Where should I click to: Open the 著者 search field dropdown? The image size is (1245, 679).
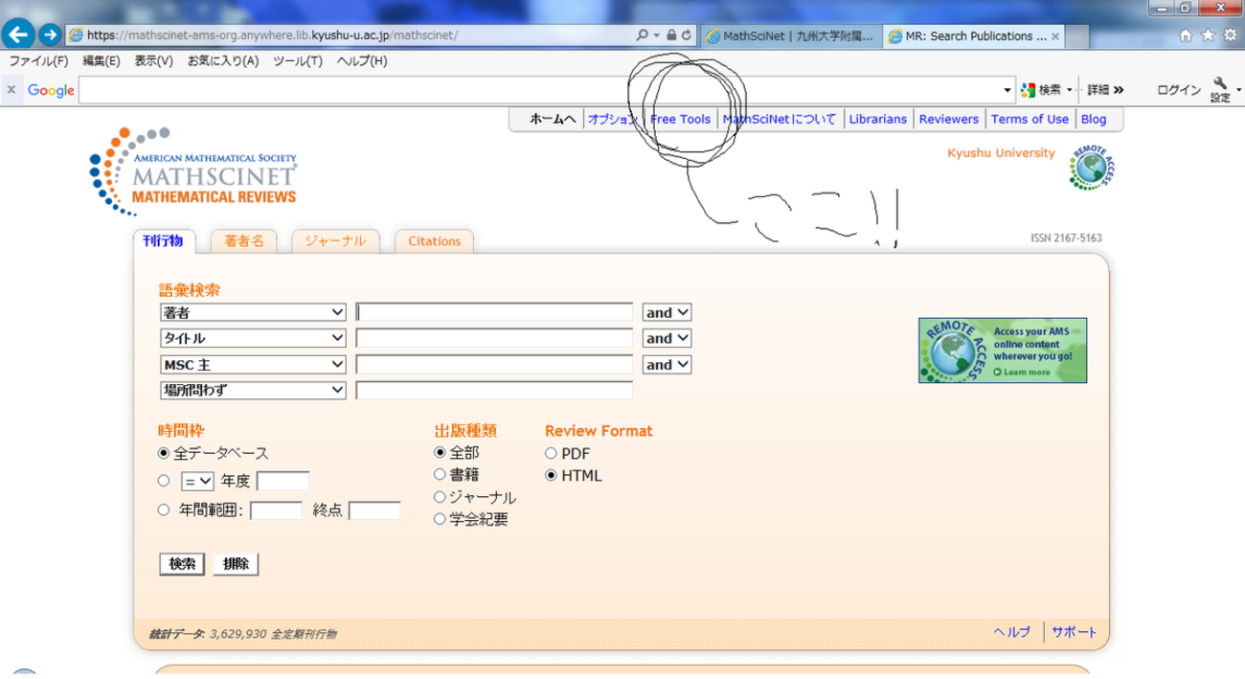pyautogui.click(x=253, y=312)
